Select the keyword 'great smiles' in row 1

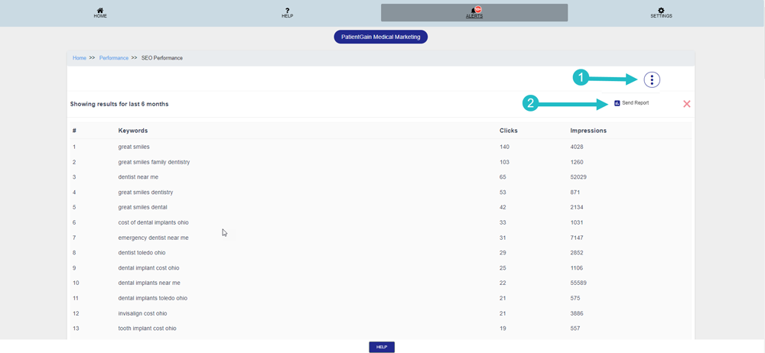134,147
